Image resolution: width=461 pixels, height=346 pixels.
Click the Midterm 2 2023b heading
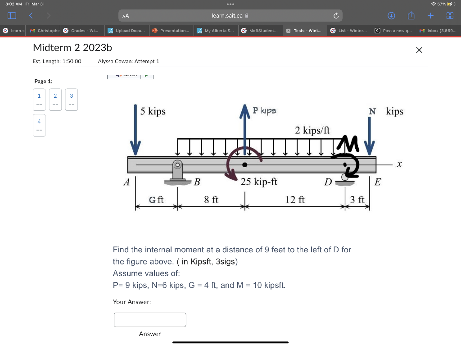72,48
